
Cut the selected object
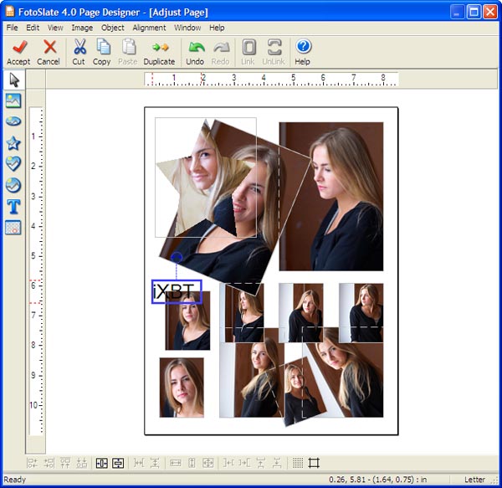(x=79, y=52)
